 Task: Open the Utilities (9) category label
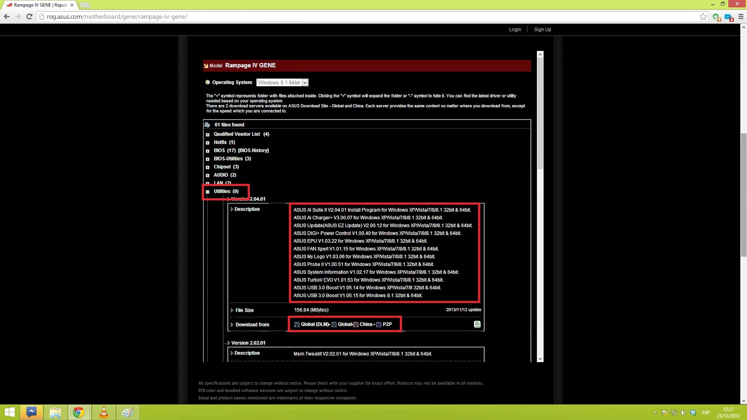226,191
